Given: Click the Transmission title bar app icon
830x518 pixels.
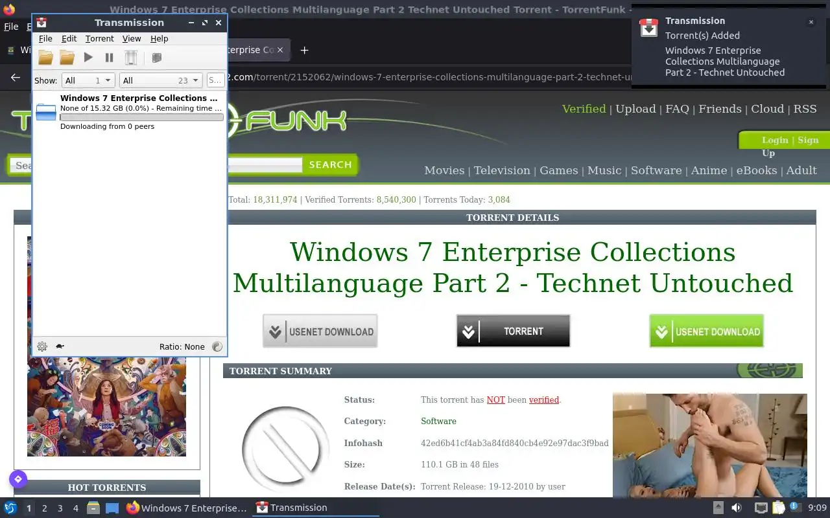Looking at the screenshot, I should 41,23.
